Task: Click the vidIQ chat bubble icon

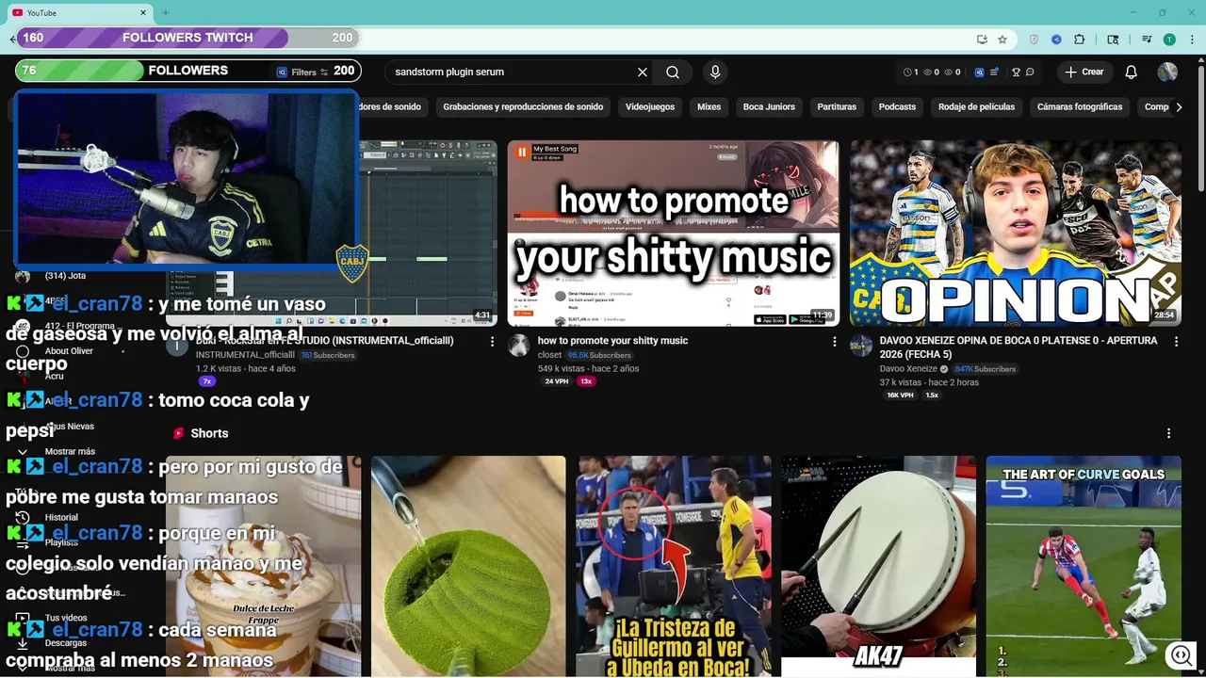Action: click(x=1030, y=72)
